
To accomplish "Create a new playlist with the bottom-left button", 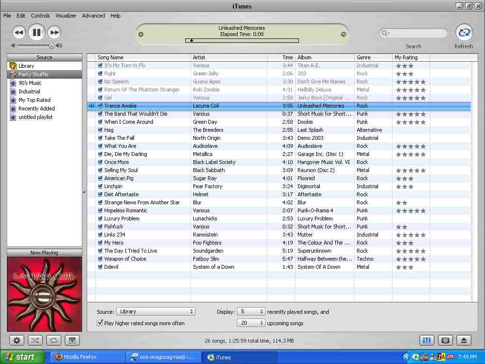I will (x=17, y=340).
